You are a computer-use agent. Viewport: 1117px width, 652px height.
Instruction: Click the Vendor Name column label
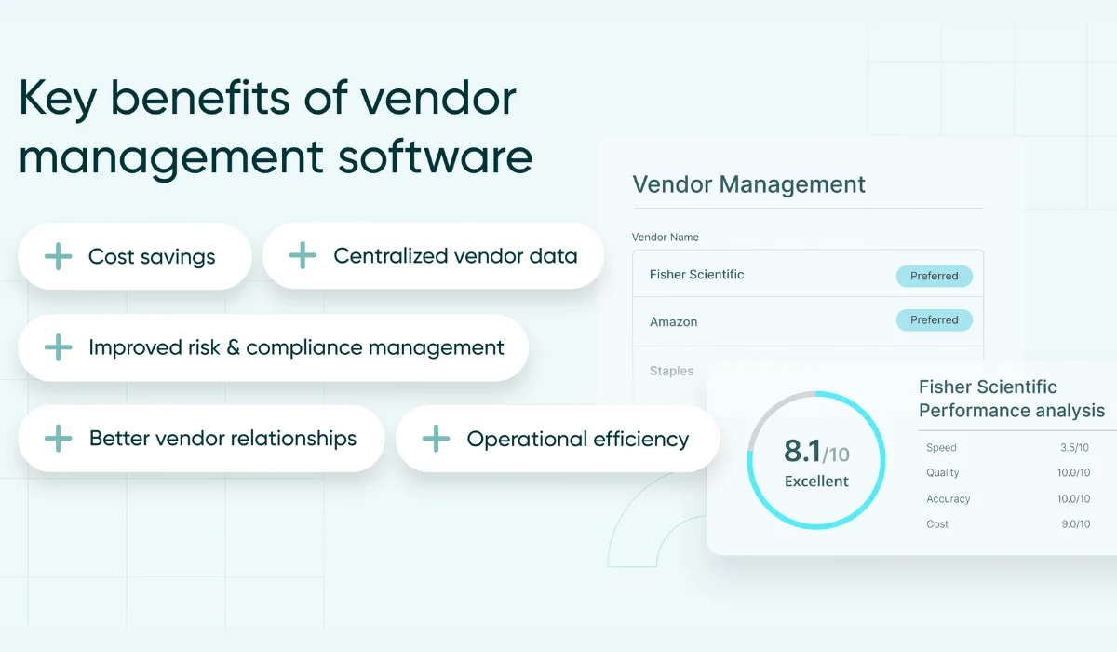(x=666, y=238)
